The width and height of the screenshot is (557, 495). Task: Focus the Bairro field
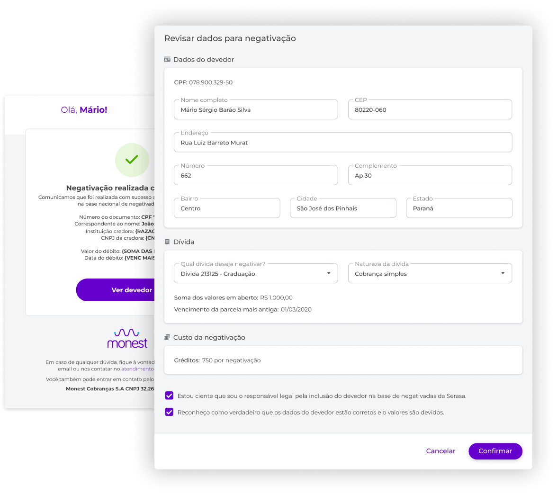[227, 208]
